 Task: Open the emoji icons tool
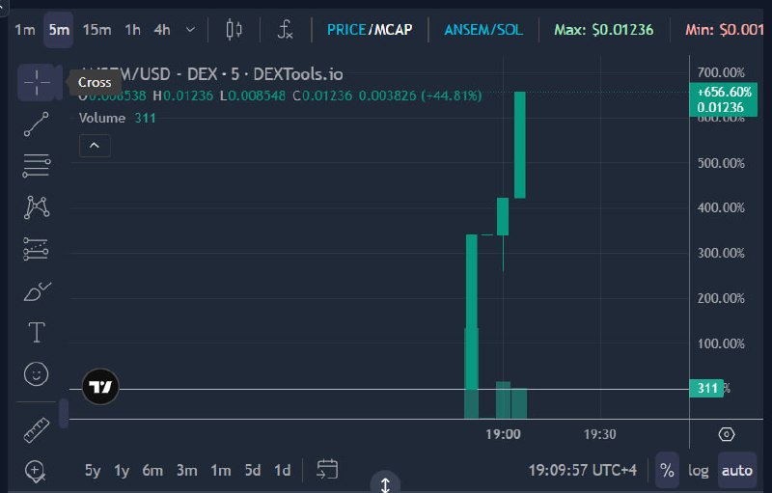(36, 374)
